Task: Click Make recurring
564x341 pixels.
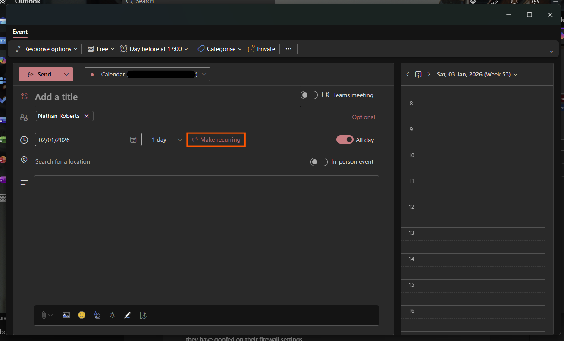Action: pos(216,140)
